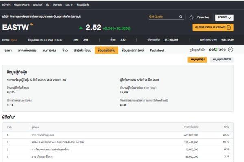Select the Factsheet tab
Viewport: 244px width, 162px height.
coord(157,50)
